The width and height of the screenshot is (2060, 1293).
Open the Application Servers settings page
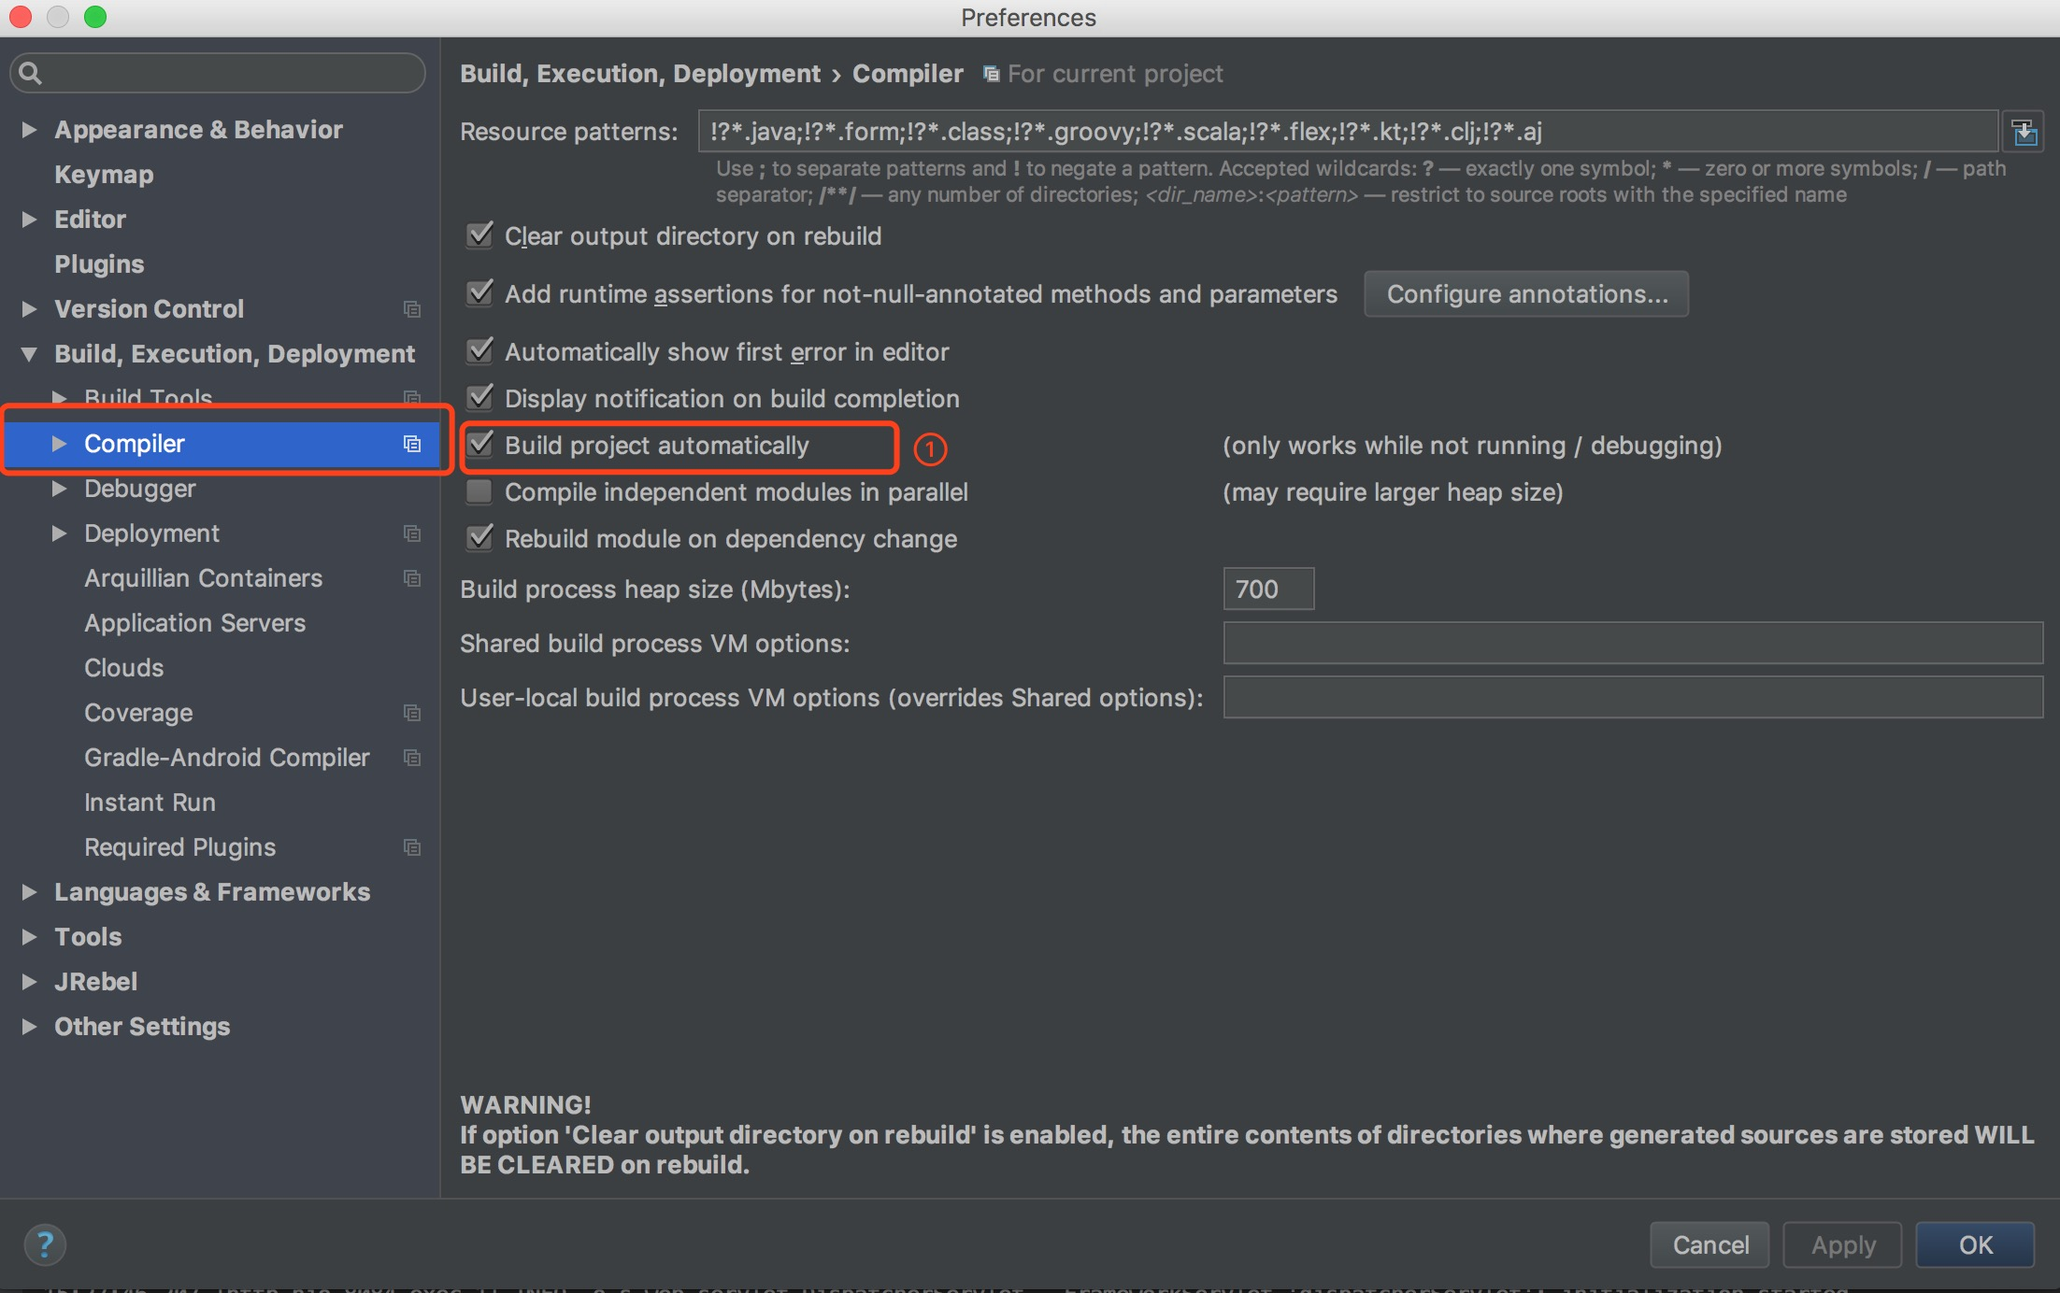194,623
